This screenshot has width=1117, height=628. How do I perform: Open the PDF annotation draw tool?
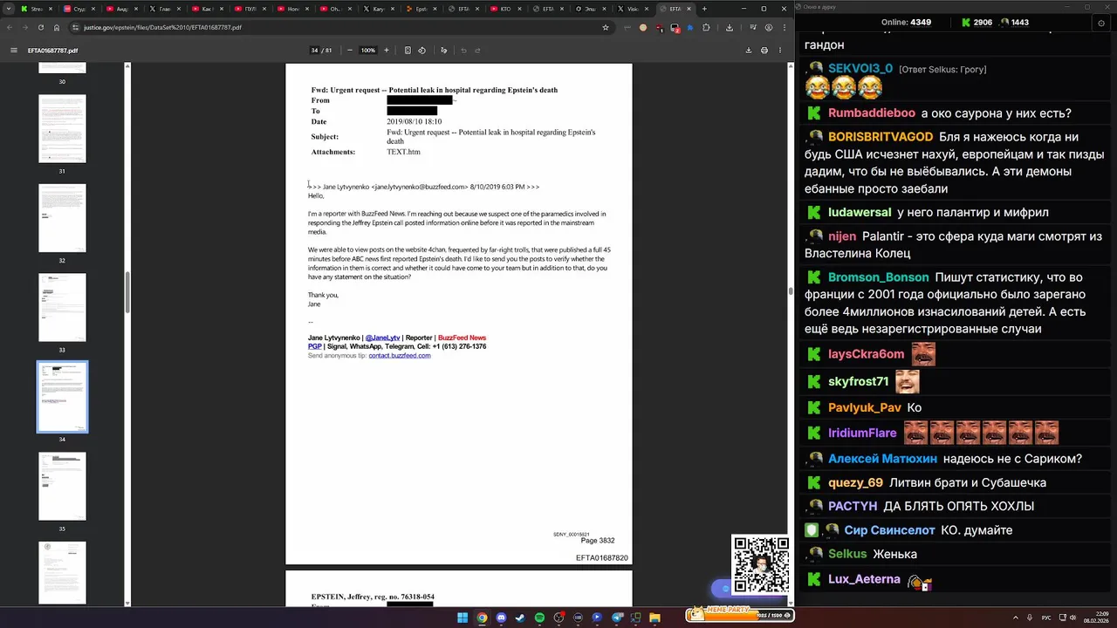[x=443, y=51]
